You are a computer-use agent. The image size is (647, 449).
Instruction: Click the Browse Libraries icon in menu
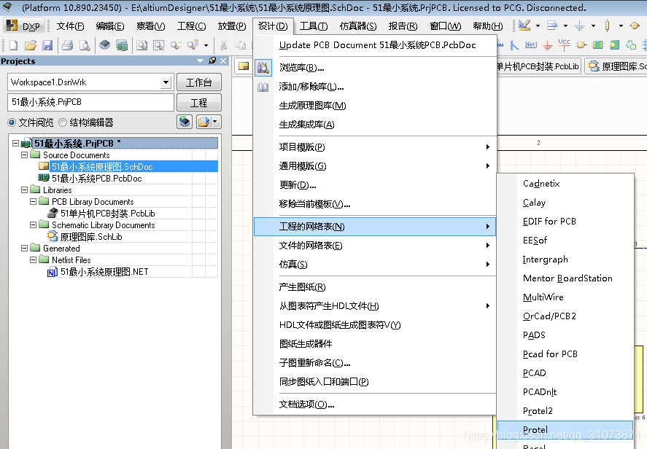coord(263,68)
